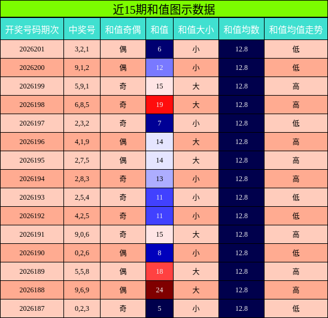Click the title 近15期和值图示数据
Viewport: 328px width, 318px height.
coord(164,9)
